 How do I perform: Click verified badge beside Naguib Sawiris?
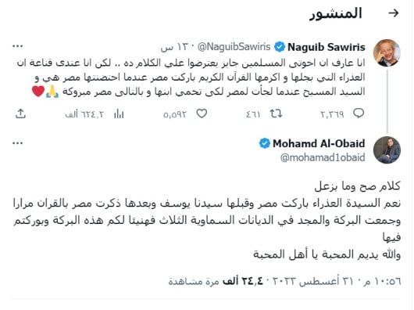tap(280, 47)
